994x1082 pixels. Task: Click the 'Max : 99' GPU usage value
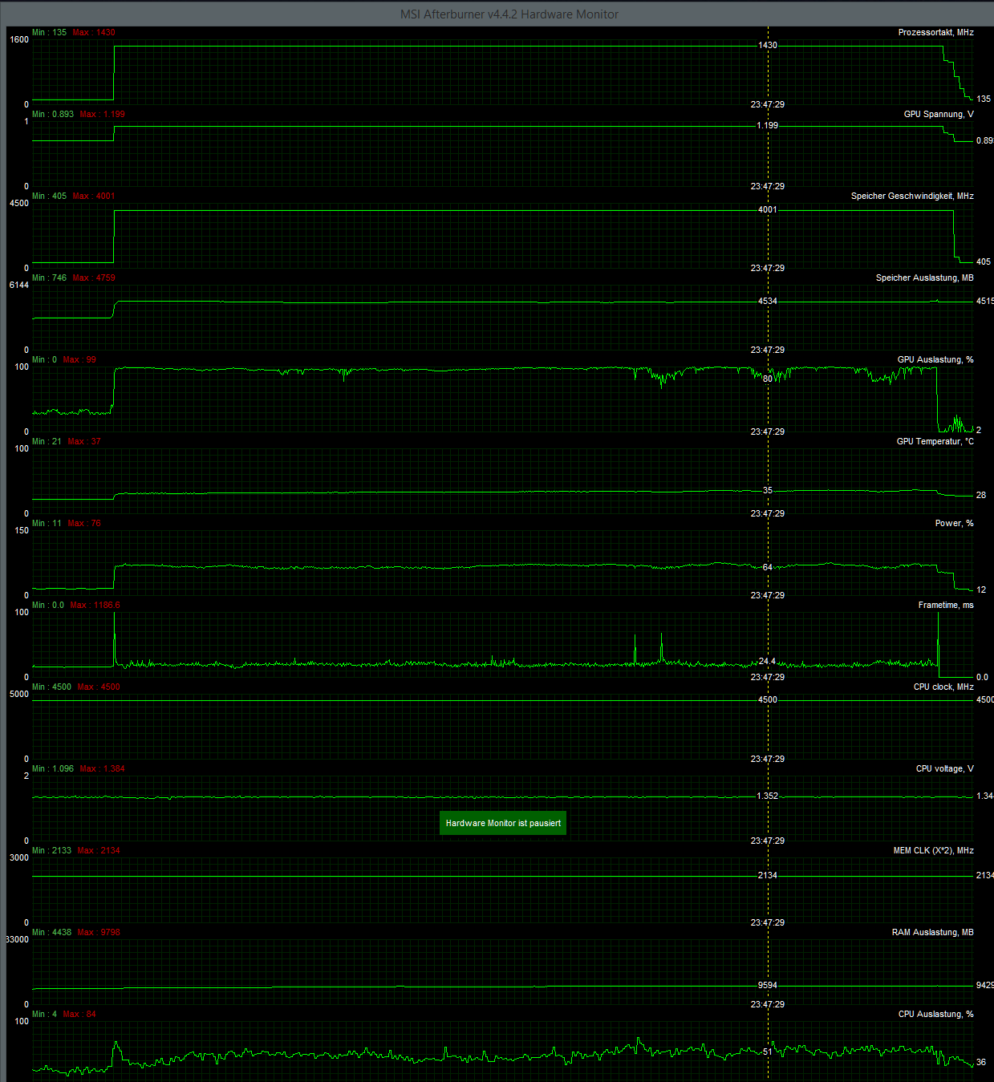click(x=79, y=360)
